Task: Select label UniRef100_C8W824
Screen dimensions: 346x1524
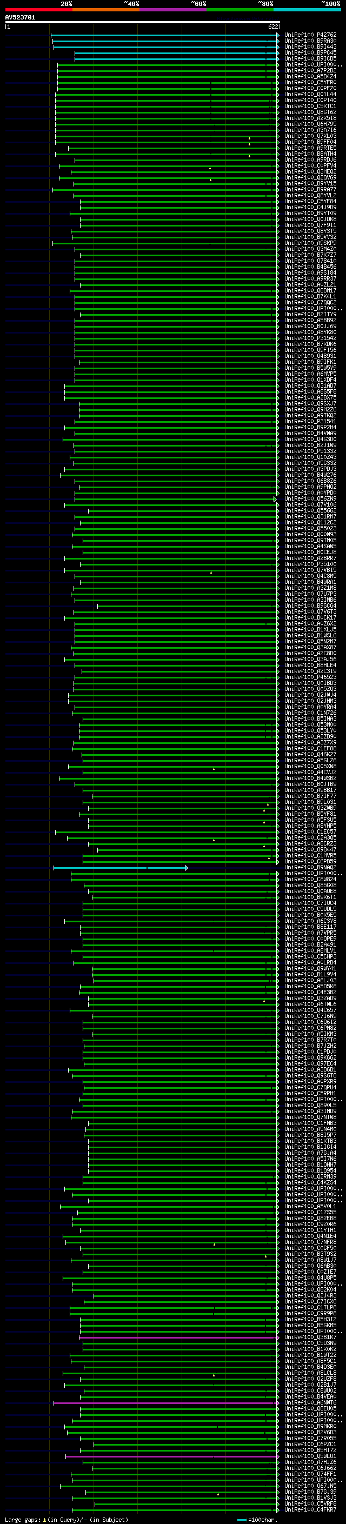Action: coord(310,879)
